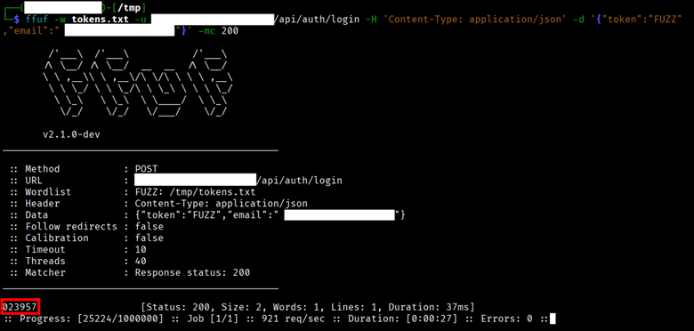
Task: Click the Method value POST
Action: [x=146, y=169]
